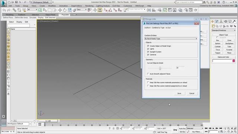
Task: Open the Utilities hammer panel icon
Action: point(234,22)
